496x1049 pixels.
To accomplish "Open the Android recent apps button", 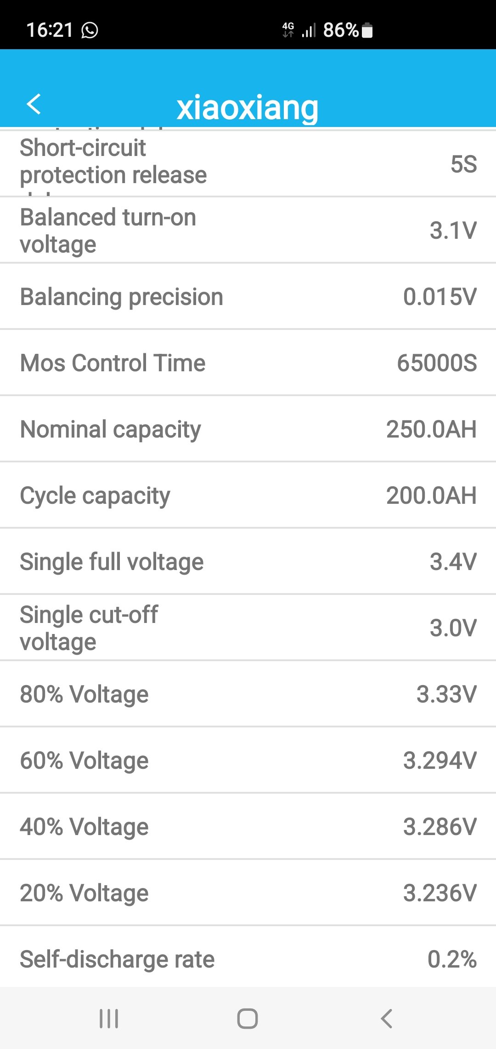I will coord(109,1018).
